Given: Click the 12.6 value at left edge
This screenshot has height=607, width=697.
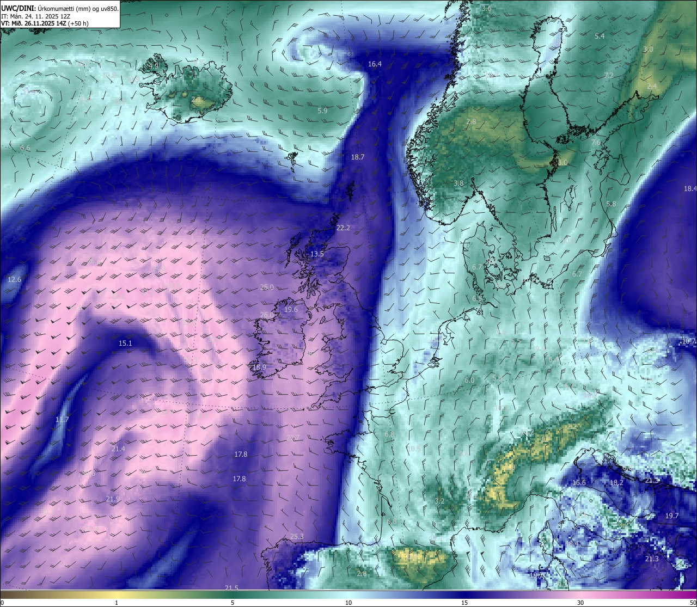Looking at the screenshot, I should 14,279.
